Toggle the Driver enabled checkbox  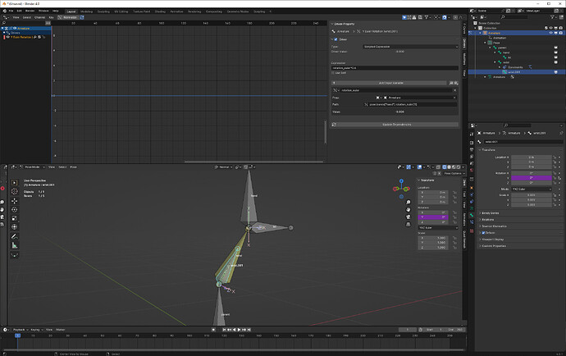(336, 39)
